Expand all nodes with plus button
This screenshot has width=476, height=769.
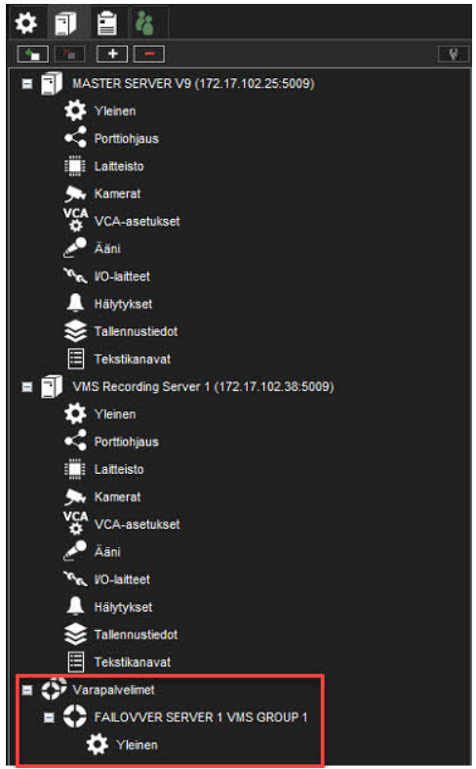[x=112, y=54]
